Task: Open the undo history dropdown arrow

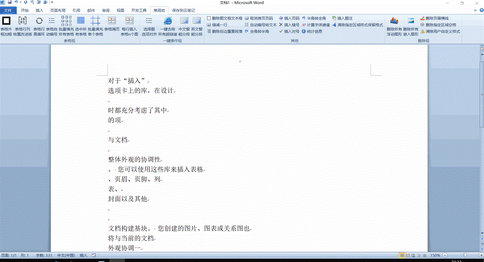Action: [x=21, y=3]
